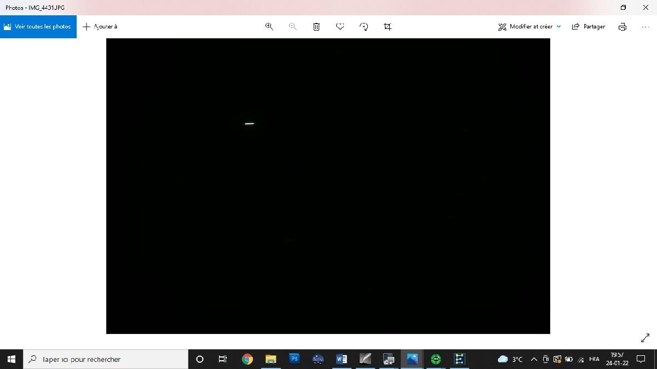This screenshot has height=369, width=657.
Task: Open the fullscreen view arrow
Action: pos(645,338)
